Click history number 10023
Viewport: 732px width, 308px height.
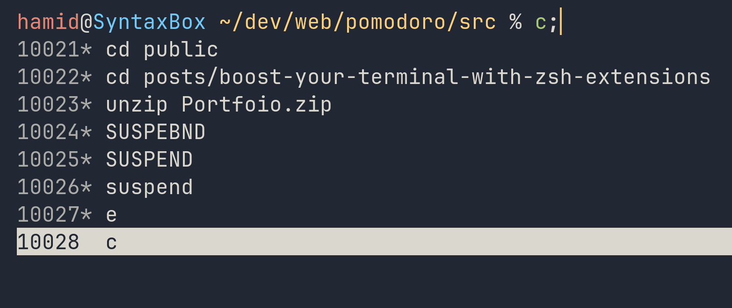[x=48, y=105]
